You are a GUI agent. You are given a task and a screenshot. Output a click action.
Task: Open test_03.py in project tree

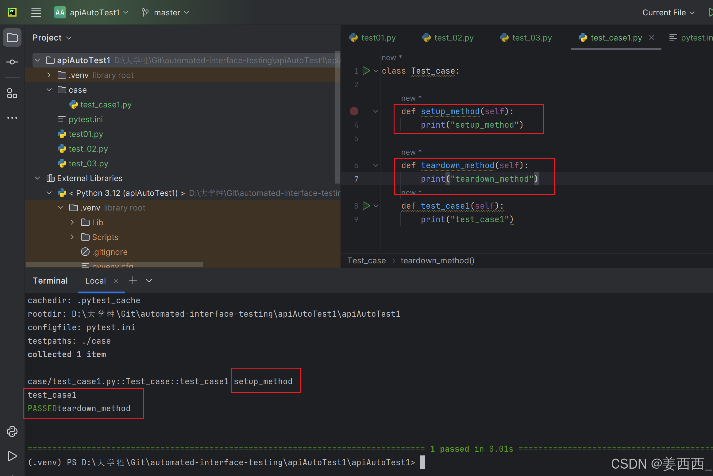click(x=83, y=163)
